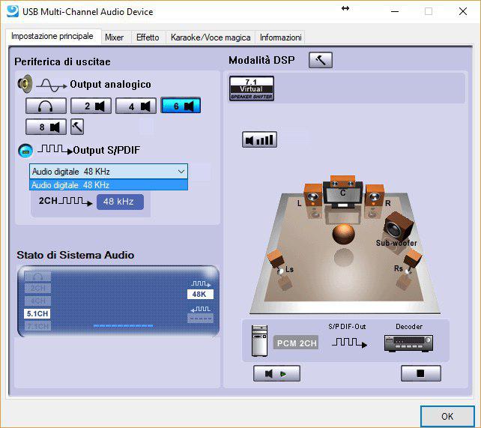This screenshot has height=428, width=481.
Task: Click the Stato di Sistema Audio heading
Action: pos(76,255)
